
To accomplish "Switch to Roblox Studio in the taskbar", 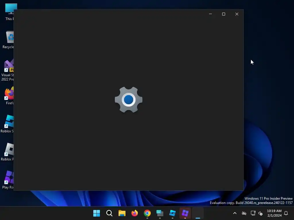I will tap(172, 213).
